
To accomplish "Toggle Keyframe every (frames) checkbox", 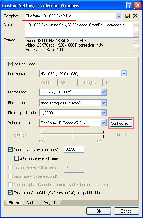I will coord(10,167).
